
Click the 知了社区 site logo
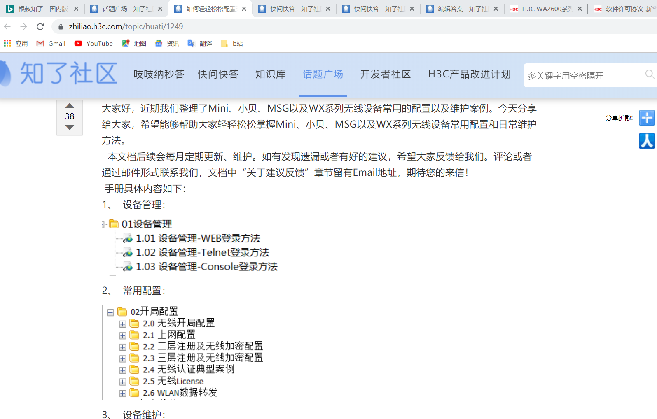pyautogui.click(x=58, y=74)
